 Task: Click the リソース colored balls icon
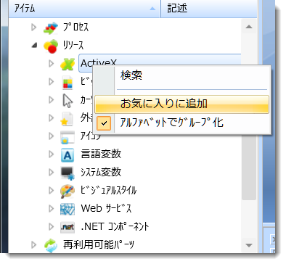tap(51, 46)
